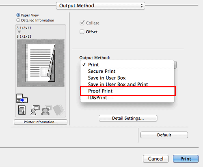Click the paper preview thumbnail
This screenshot has width=203, height=167.
click(41, 63)
